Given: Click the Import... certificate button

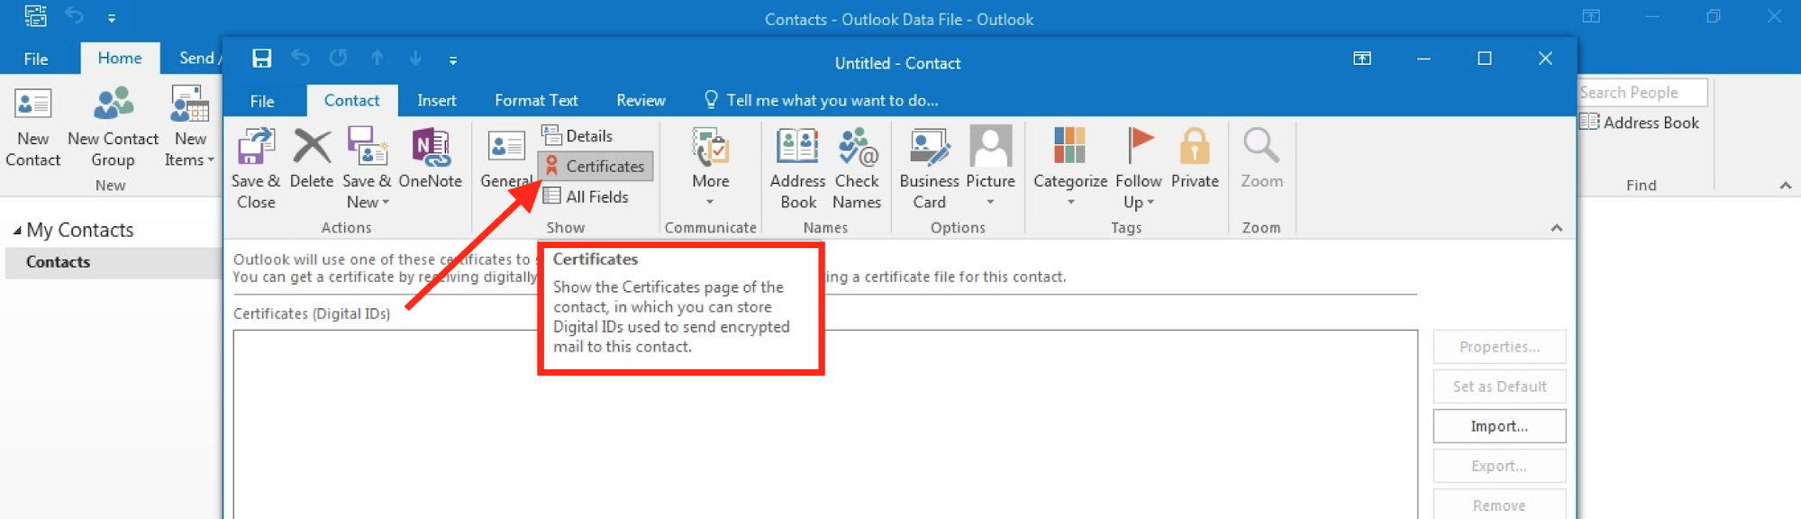Looking at the screenshot, I should pos(1498,426).
